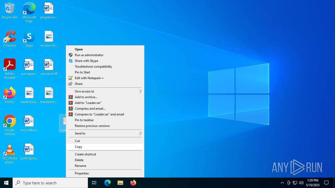Choose Pin to taskbar
The image size is (335, 188).
pyautogui.click(x=105, y=120)
